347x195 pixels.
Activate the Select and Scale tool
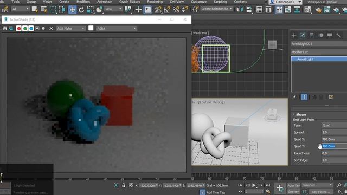coord(91,10)
